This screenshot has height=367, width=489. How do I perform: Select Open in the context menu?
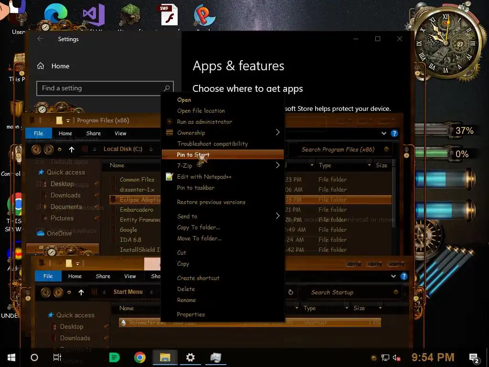click(x=184, y=100)
